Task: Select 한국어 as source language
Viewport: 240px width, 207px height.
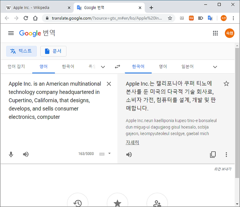Action: tap(68, 67)
